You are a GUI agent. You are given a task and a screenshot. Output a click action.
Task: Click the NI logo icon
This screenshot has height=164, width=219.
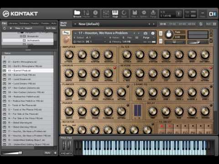tap(213, 14)
